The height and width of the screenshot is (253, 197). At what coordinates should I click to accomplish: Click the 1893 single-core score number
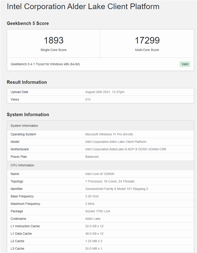pos(54,40)
